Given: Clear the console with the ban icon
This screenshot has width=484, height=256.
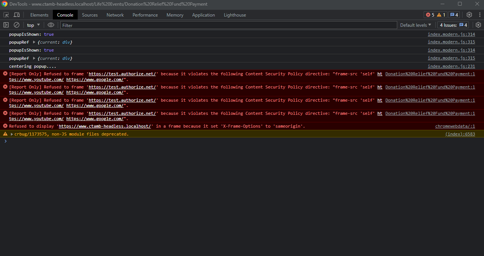Looking at the screenshot, I should pyautogui.click(x=17, y=25).
